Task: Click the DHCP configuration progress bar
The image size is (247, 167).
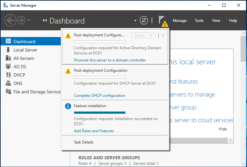Action: coord(100,77)
